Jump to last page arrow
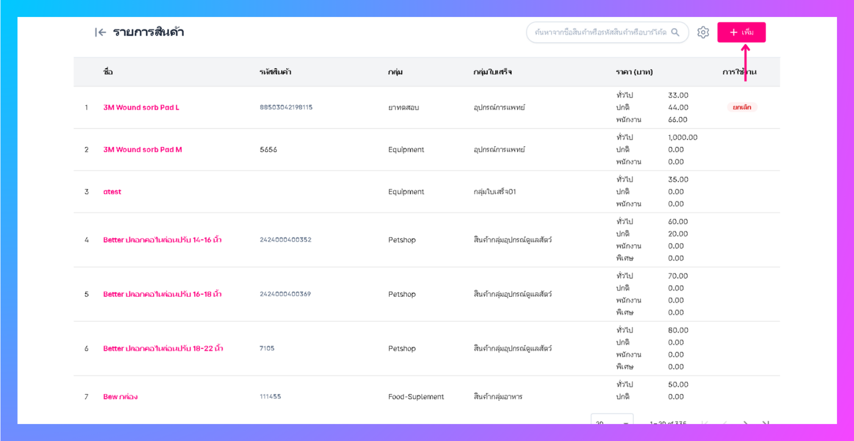The width and height of the screenshot is (854, 441). pyautogui.click(x=766, y=422)
